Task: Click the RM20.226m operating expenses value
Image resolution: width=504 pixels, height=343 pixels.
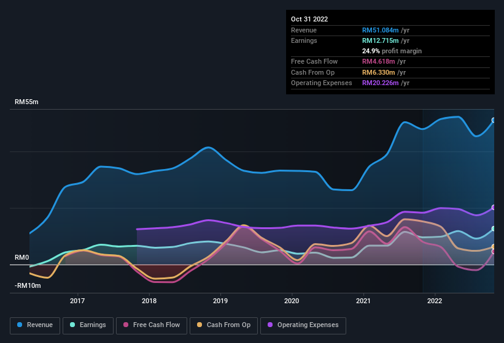Action: pyautogui.click(x=380, y=83)
